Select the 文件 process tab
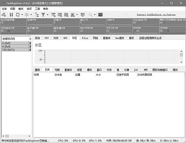The height and width of the screenshot is (143, 186). [x=47, y=70]
